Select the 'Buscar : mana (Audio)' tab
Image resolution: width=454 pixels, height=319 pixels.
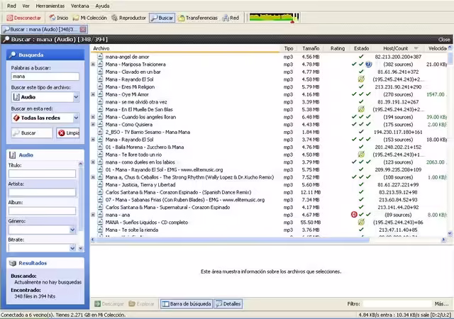[41, 29]
